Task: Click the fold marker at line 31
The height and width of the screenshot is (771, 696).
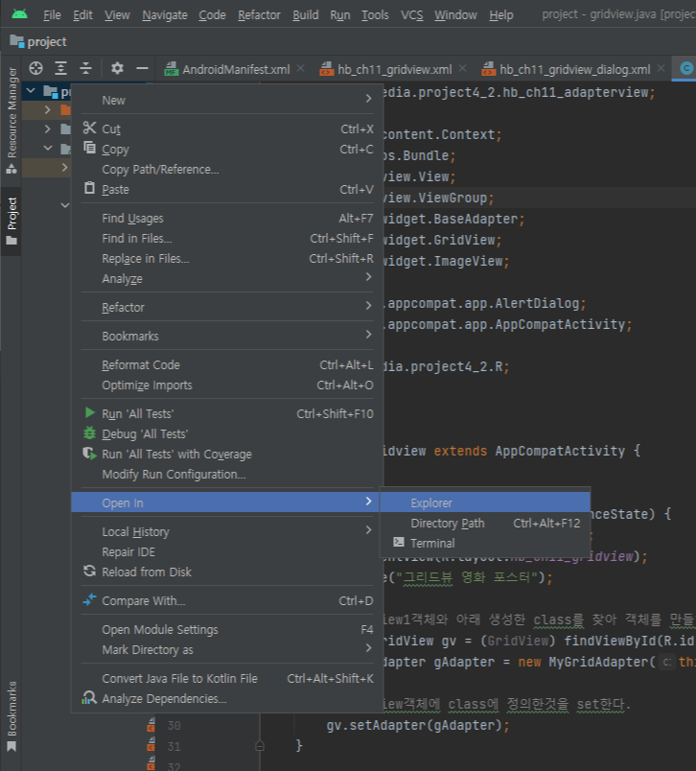Action: 260,746
